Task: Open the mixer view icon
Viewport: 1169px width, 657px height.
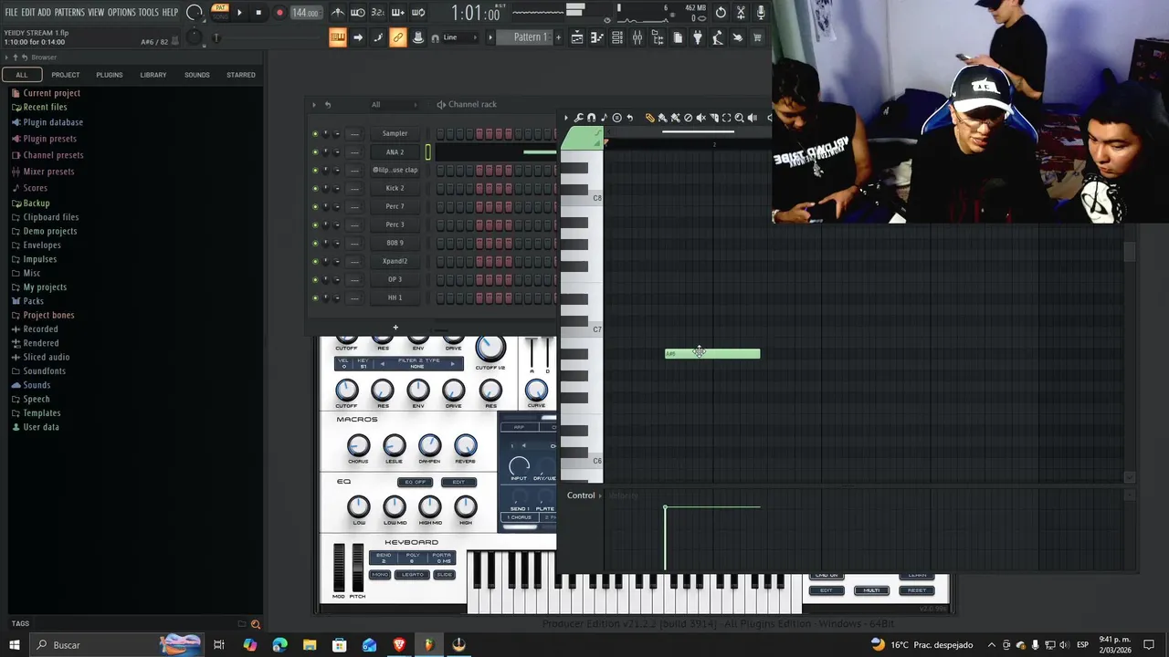Action: pyautogui.click(x=637, y=37)
